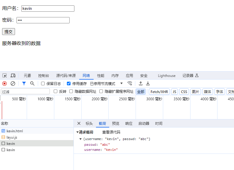Open network search magnifier icon
The width and height of the screenshot is (234, 170).
(x=32, y=84)
